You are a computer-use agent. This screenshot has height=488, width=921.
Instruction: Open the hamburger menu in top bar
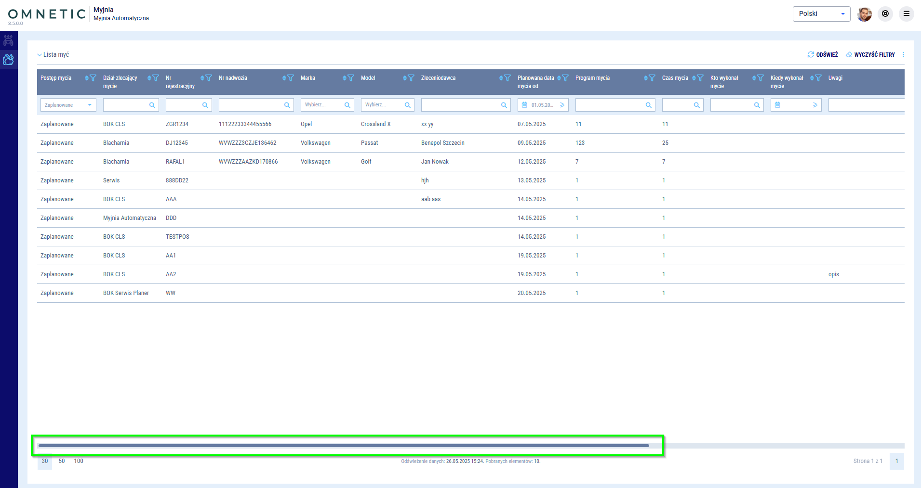tap(907, 14)
